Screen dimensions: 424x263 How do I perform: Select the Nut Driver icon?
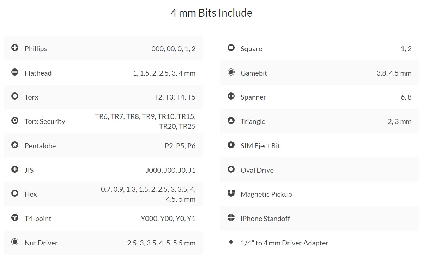click(15, 242)
